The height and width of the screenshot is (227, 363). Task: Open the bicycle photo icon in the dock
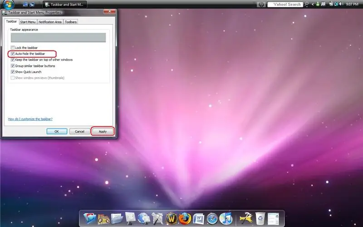coord(103,219)
